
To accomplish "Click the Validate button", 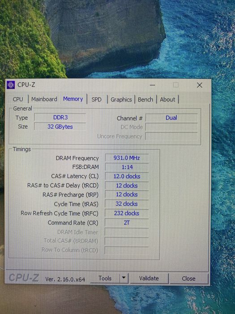I will pos(149,279).
